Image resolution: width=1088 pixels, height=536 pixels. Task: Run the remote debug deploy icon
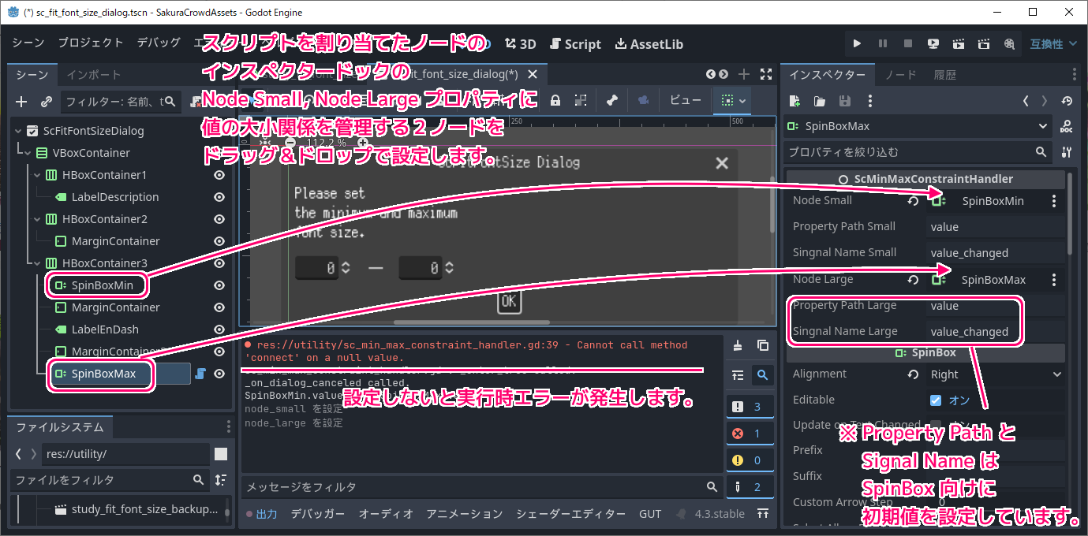click(933, 44)
